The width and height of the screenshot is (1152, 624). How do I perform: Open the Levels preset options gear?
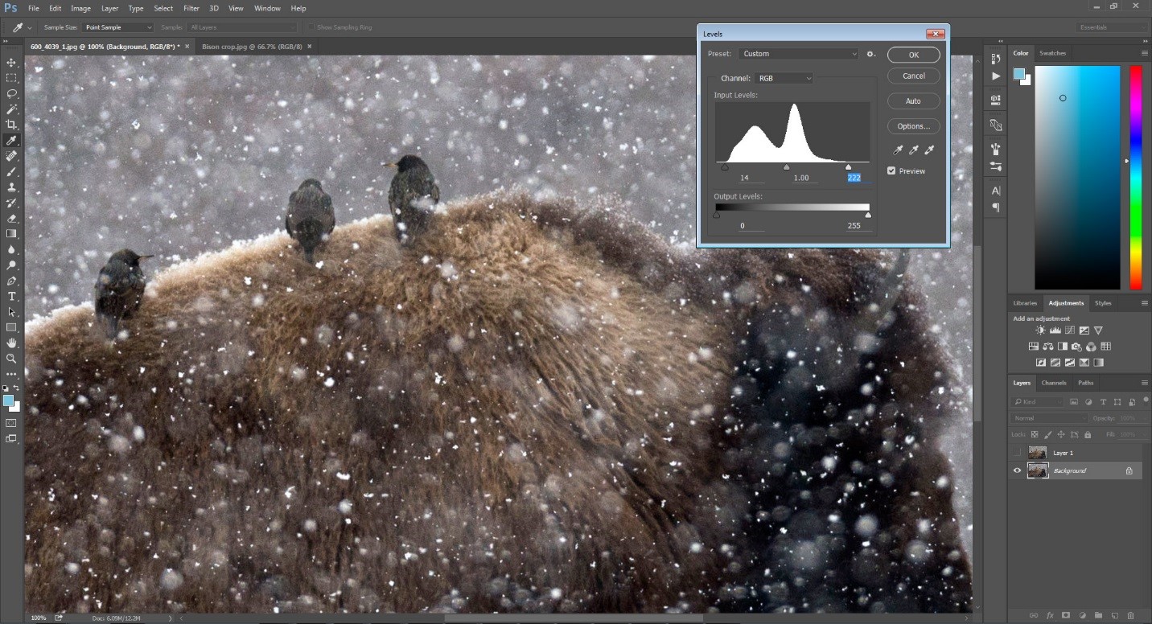click(x=870, y=54)
